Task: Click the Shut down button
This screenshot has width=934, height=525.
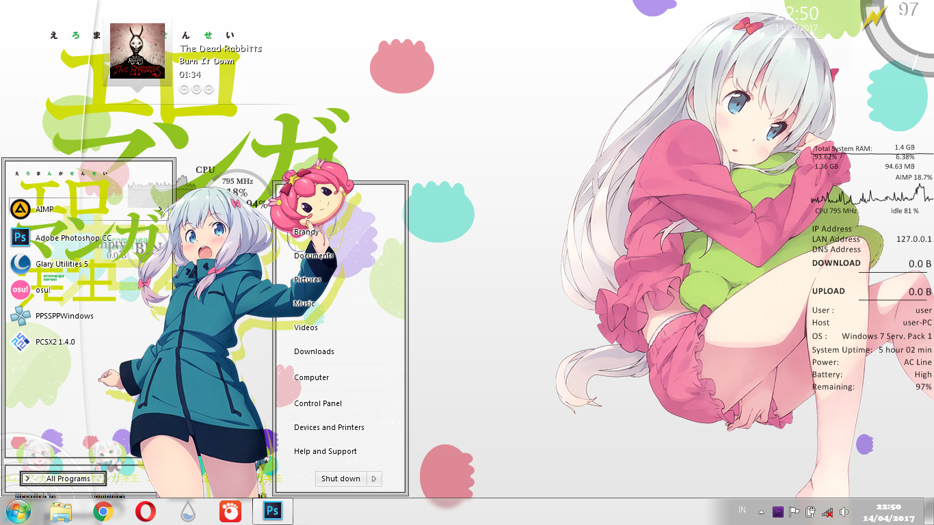Action: coord(341,479)
